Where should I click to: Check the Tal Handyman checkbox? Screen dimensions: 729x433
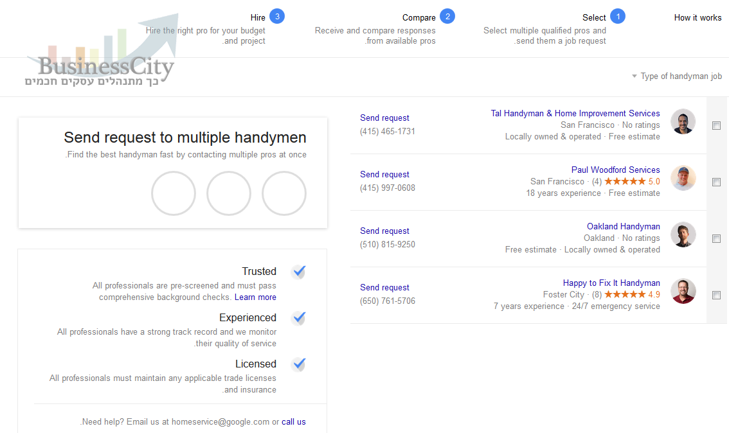[x=716, y=125]
